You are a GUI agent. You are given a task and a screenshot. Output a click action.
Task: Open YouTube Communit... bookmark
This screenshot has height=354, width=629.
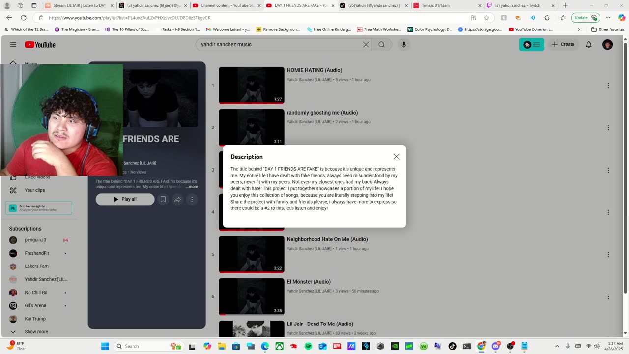[531, 29]
